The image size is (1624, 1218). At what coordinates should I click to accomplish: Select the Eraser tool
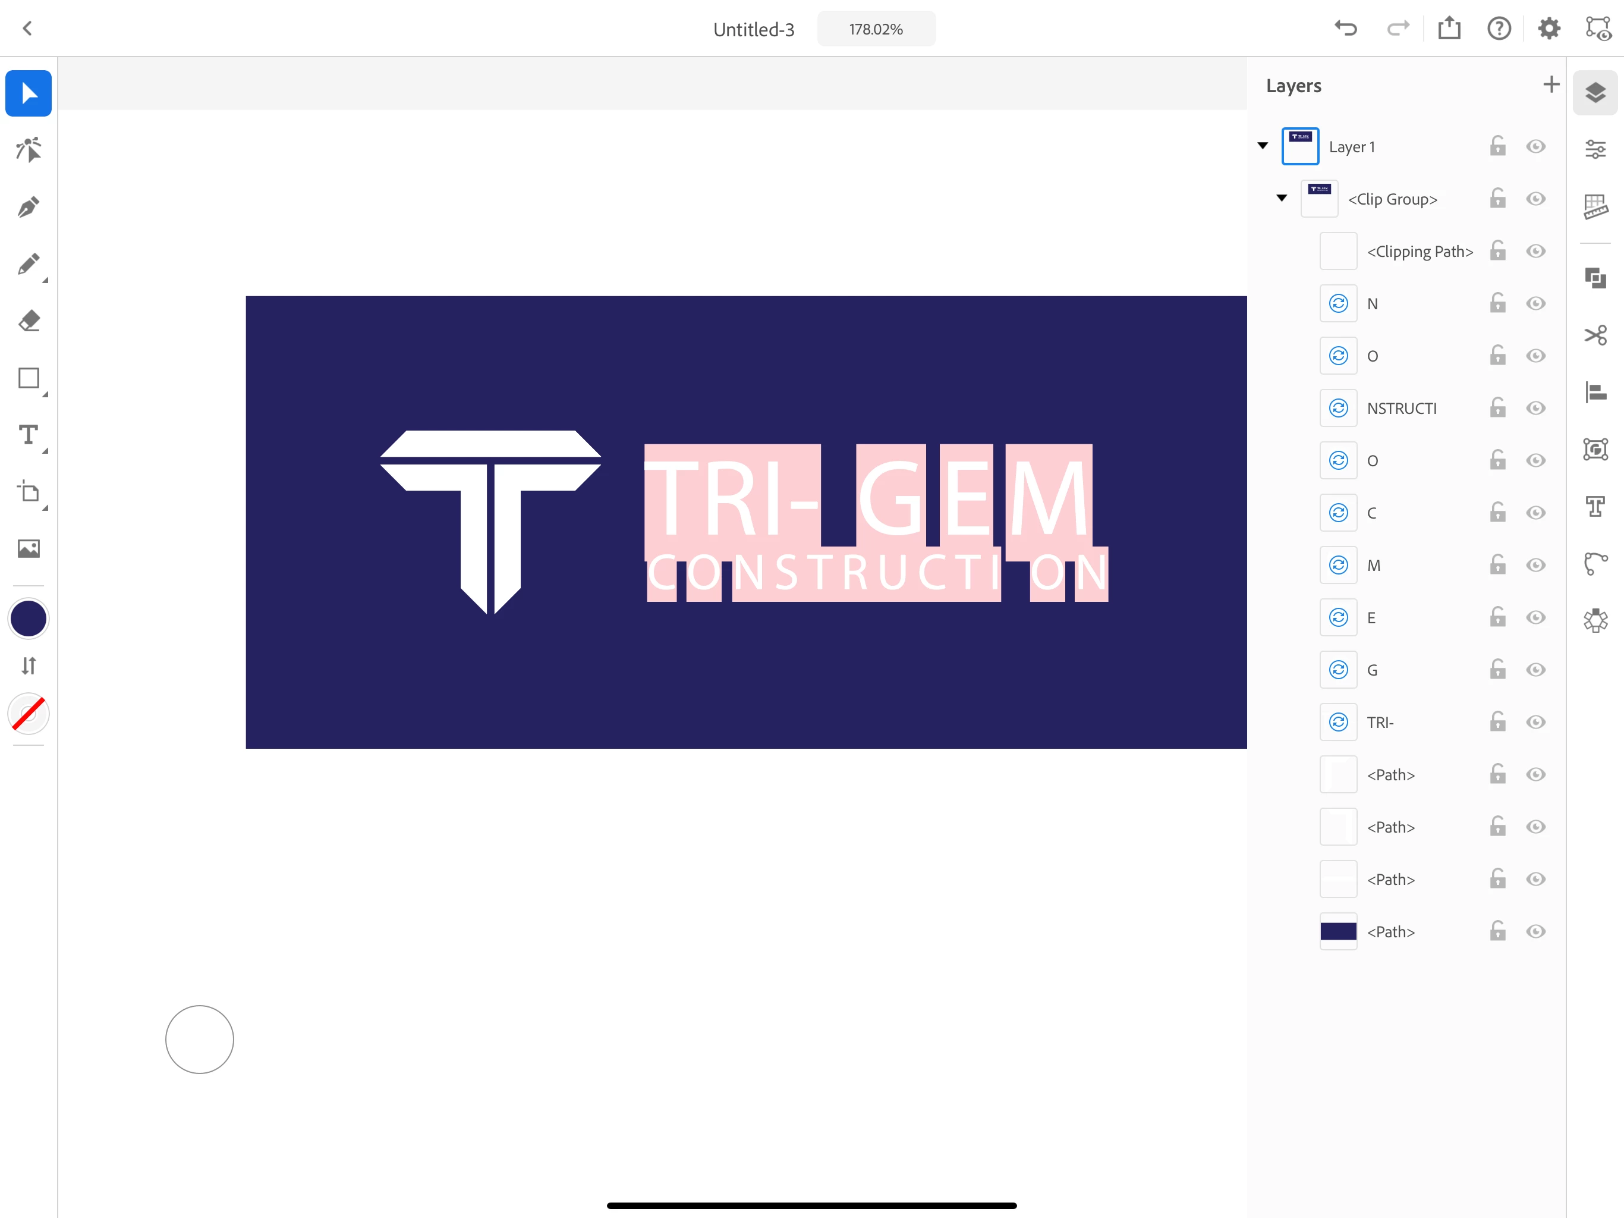click(x=28, y=321)
